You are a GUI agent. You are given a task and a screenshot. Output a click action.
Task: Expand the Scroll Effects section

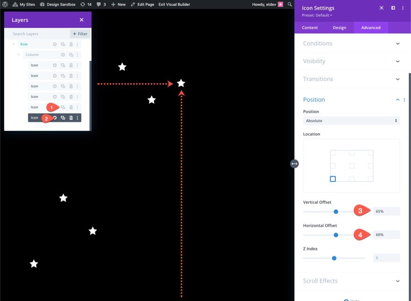point(351,281)
